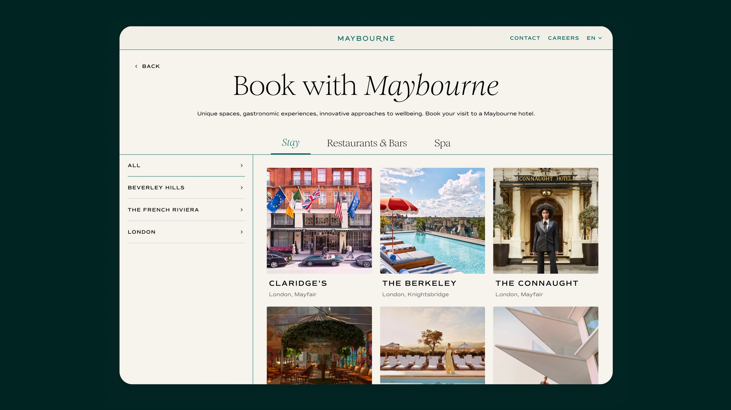This screenshot has height=410, width=731.
Task: Open the indoor tree restaurant thumbnail
Action: 319,345
